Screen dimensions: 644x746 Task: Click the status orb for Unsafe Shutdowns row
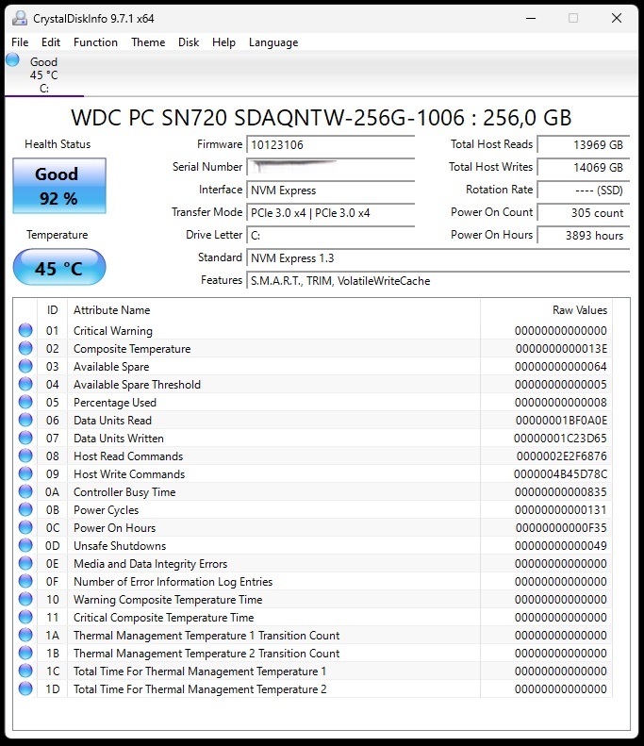pyautogui.click(x=25, y=546)
